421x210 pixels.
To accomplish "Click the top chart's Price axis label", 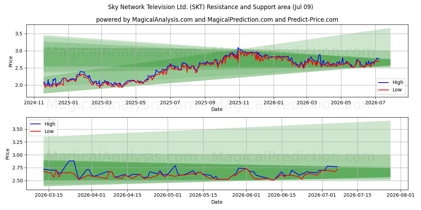I will click(x=11, y=62).
